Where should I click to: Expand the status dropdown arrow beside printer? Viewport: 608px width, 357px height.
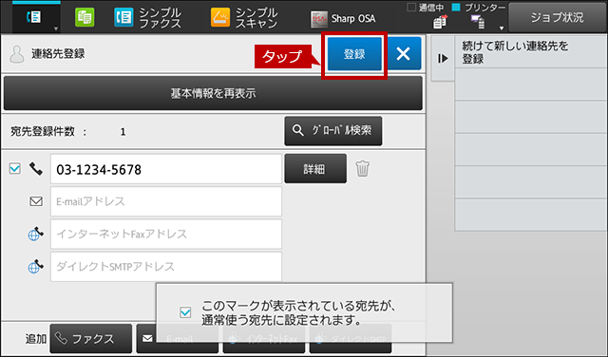(502, 28)
